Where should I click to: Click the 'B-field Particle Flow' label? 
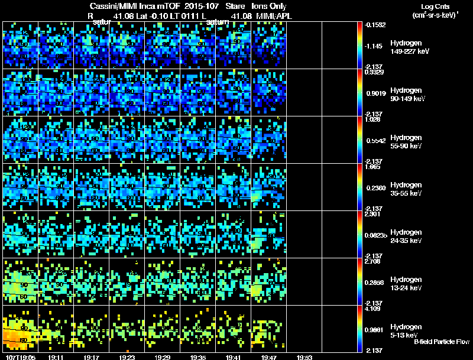[x=442, y=342]
